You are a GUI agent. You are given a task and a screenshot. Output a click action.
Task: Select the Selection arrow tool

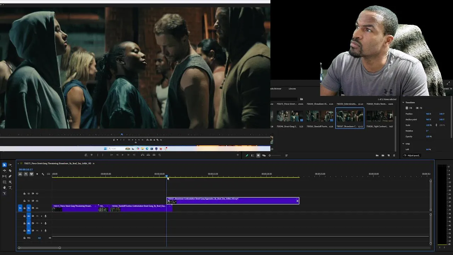coord(4,165)
